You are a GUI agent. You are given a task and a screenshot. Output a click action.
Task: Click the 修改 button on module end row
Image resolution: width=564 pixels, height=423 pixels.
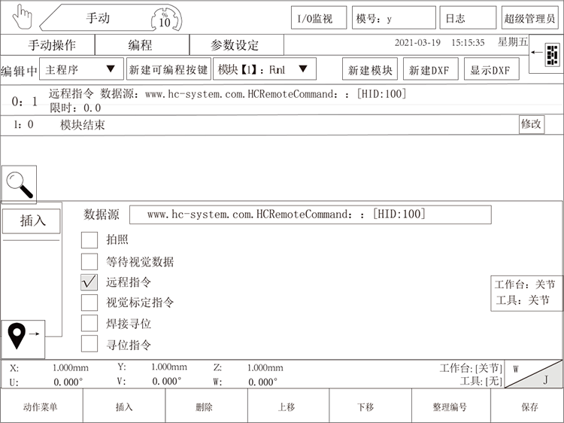click(x=531, y=124)
